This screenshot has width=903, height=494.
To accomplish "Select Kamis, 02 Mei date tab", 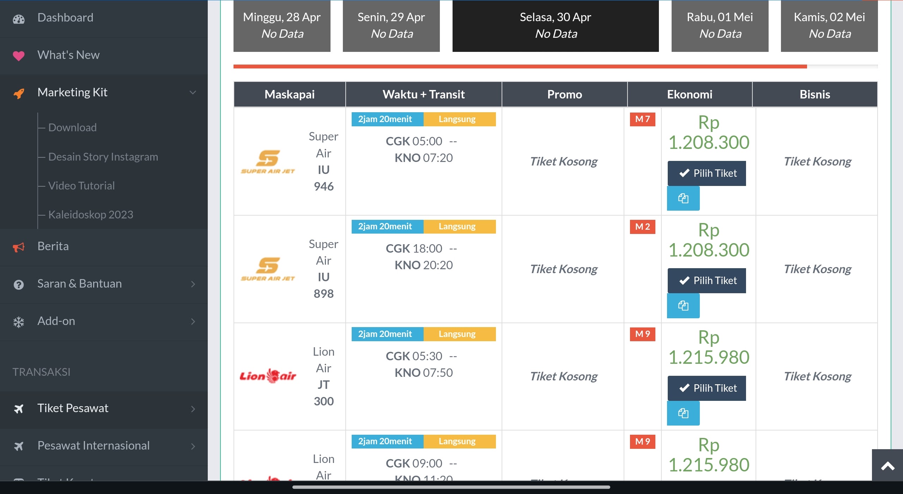I will click(829, 25).
